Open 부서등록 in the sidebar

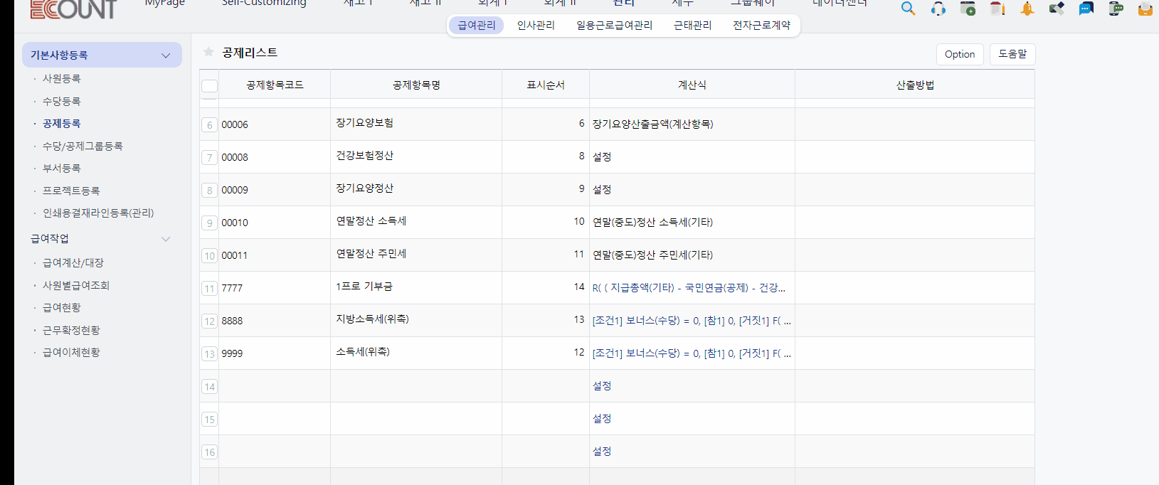point(61,168)
